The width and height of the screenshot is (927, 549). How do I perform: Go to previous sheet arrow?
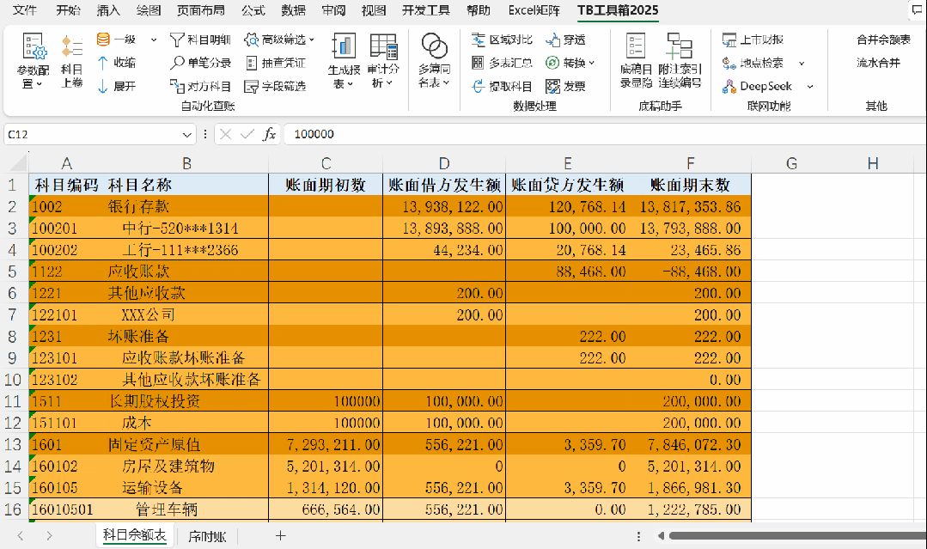(x=21, y=536)
